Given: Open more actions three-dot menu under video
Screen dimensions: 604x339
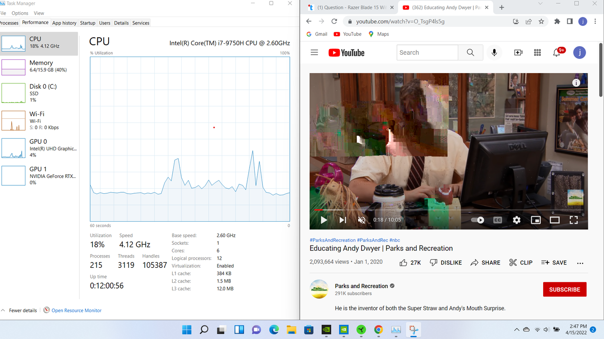Looking at the screenshot, I should [580, 263].
